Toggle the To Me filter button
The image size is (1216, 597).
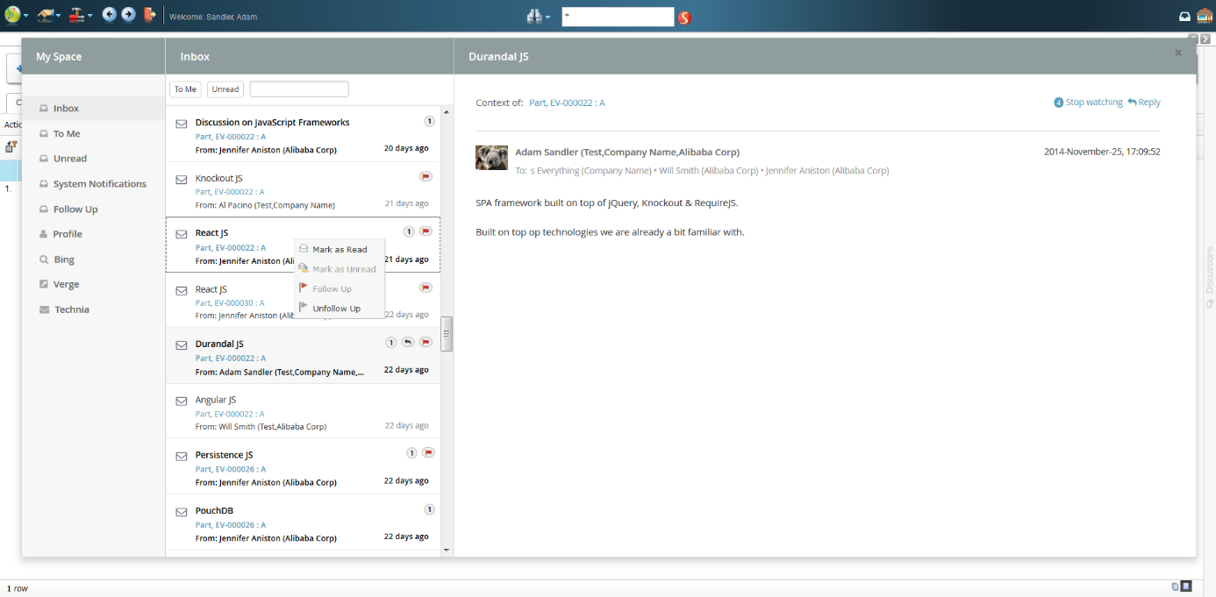(x=185, y=89)
